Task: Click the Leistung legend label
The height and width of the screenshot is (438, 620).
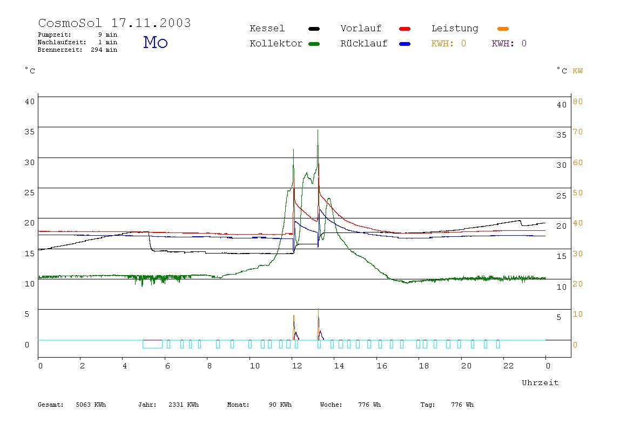Action: [455, 29]
